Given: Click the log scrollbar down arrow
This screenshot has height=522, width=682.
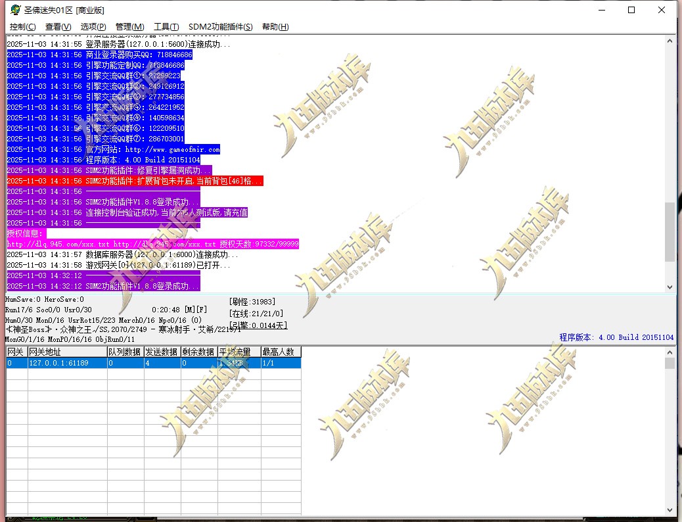Looking at the screenshot, I should pos(670,287).
